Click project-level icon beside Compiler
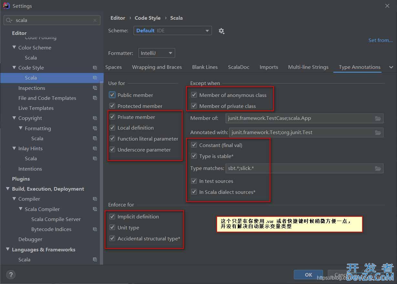This screenshot has width=397, height=284. click(95, 199)
